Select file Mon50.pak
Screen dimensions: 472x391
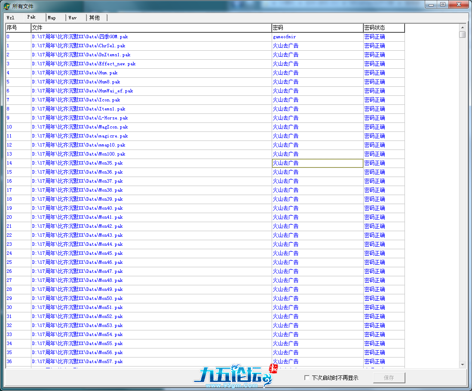tap(151, 298)
